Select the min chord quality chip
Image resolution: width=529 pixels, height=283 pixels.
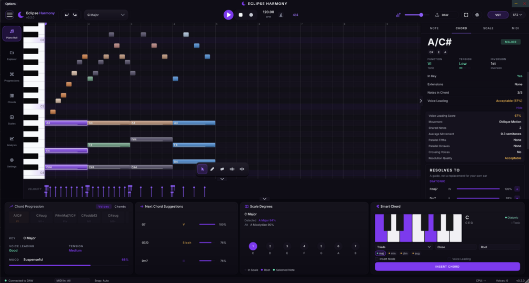pos(392,254)
